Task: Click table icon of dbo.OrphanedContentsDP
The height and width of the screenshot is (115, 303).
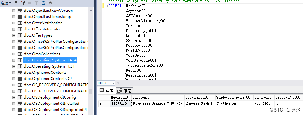Action: click(20, 79)
